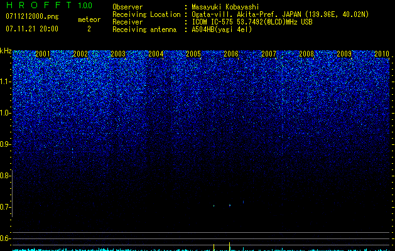Image resolution: width=395 pixels, height=251 pixels.
Task: Click the 0.8 kHz axis label
Action: pyautogui.click(x=4, y=176)
